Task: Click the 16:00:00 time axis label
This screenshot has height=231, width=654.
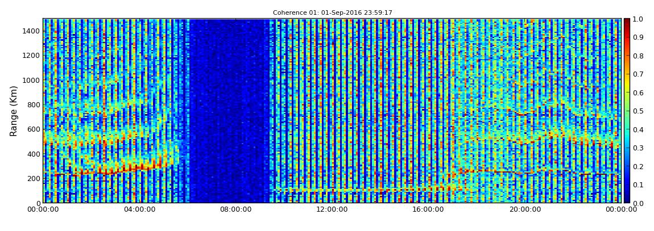Action: point(428,209)
